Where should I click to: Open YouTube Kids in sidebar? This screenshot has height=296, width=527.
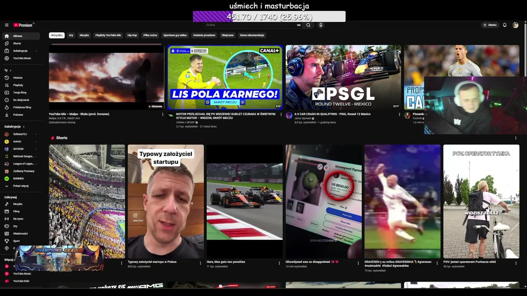click(x=22, y=281)
